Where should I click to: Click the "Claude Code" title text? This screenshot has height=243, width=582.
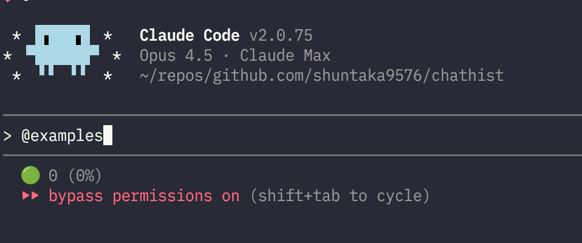[190, 36]
